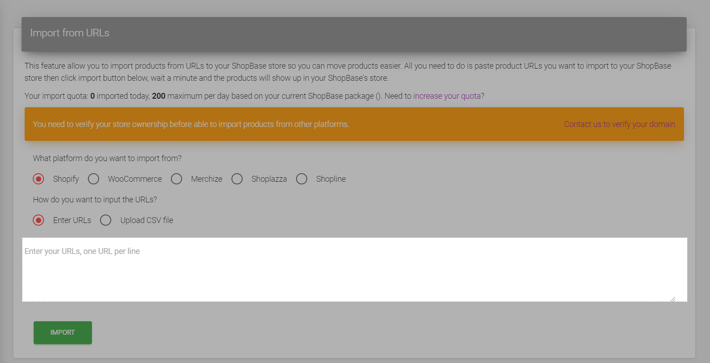
Task: Click the import platform question text
Action: coord(107,158)
